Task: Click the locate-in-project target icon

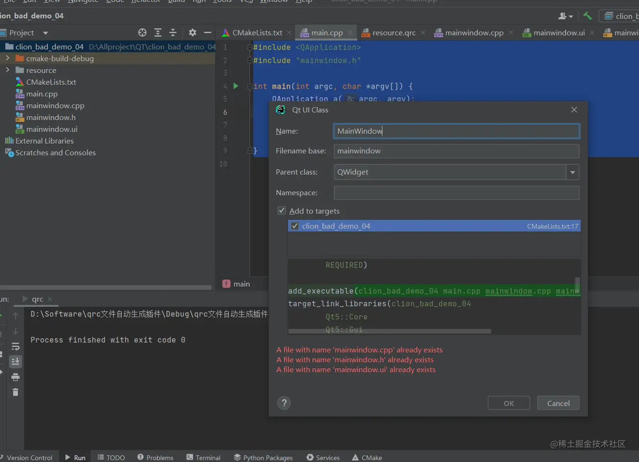Action: pyautogui.click(x=142, y=32)
